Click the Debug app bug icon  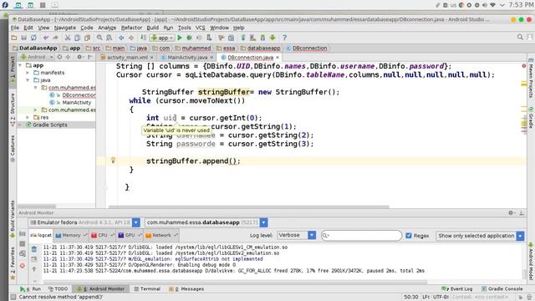(x=190, y=38)
